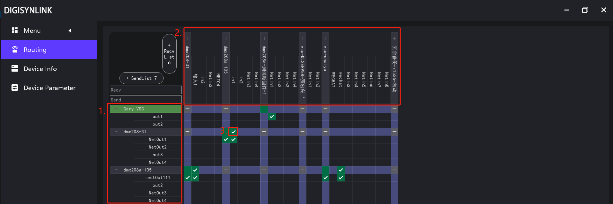Viewport: 613px width, 204px height.
Task: Focus the Recv filter field
Action: coord(146,90)
